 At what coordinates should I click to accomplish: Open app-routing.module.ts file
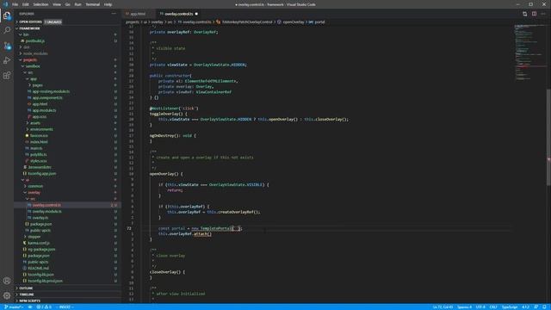[x=51, y=91]
